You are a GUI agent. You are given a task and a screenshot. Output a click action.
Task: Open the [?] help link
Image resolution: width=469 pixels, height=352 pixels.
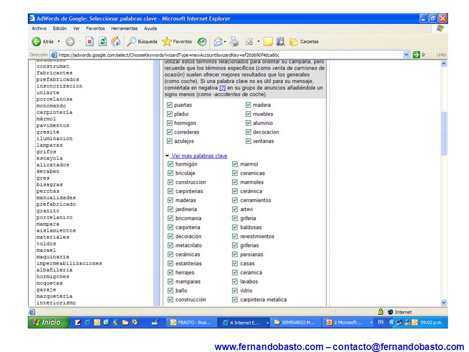(222, 88)
